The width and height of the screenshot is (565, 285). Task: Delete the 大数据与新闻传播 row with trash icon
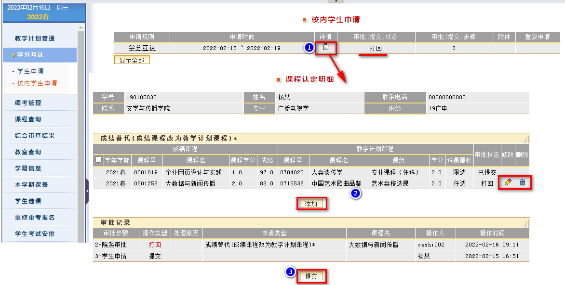(522, 182)
